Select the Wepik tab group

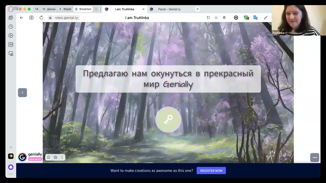pyautogui.click(x=65, y=9)
